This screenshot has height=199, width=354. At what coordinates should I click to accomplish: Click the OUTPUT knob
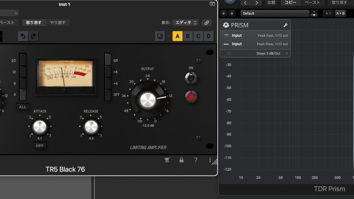148,100
